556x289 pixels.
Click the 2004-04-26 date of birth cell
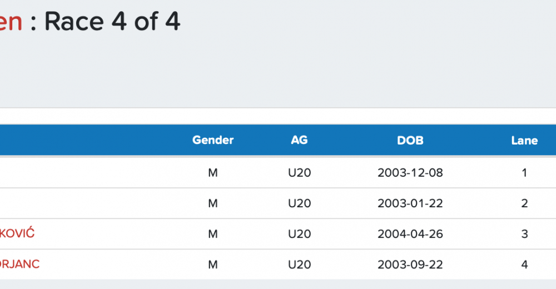(410, 234)
